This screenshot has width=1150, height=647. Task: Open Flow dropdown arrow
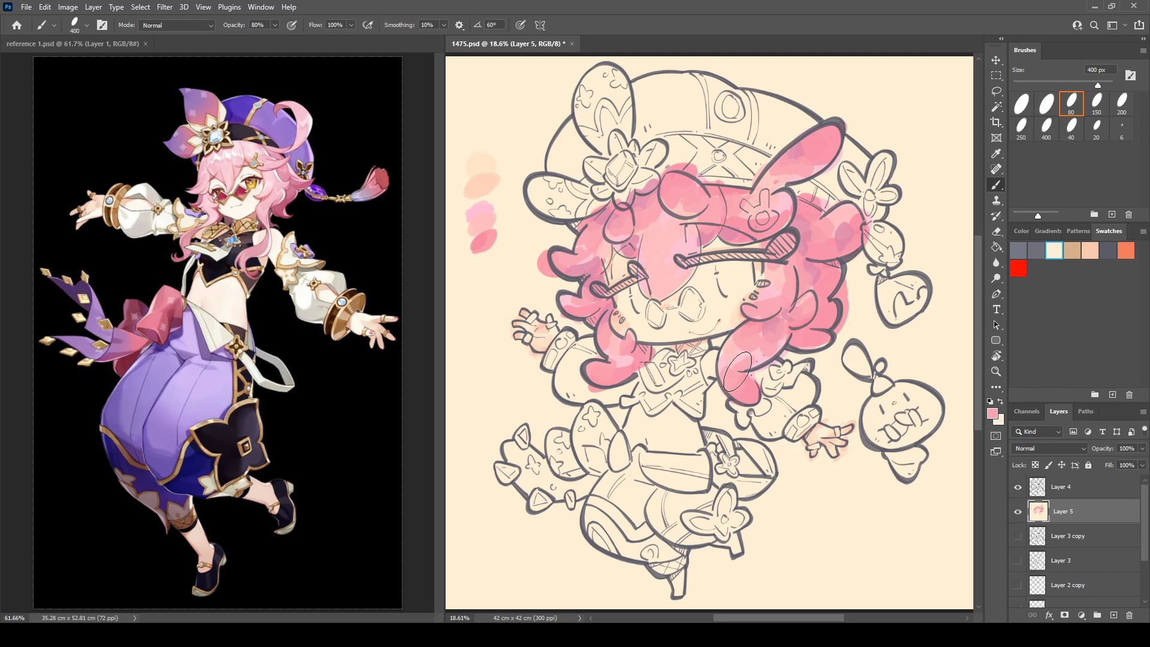coord(351,25)
